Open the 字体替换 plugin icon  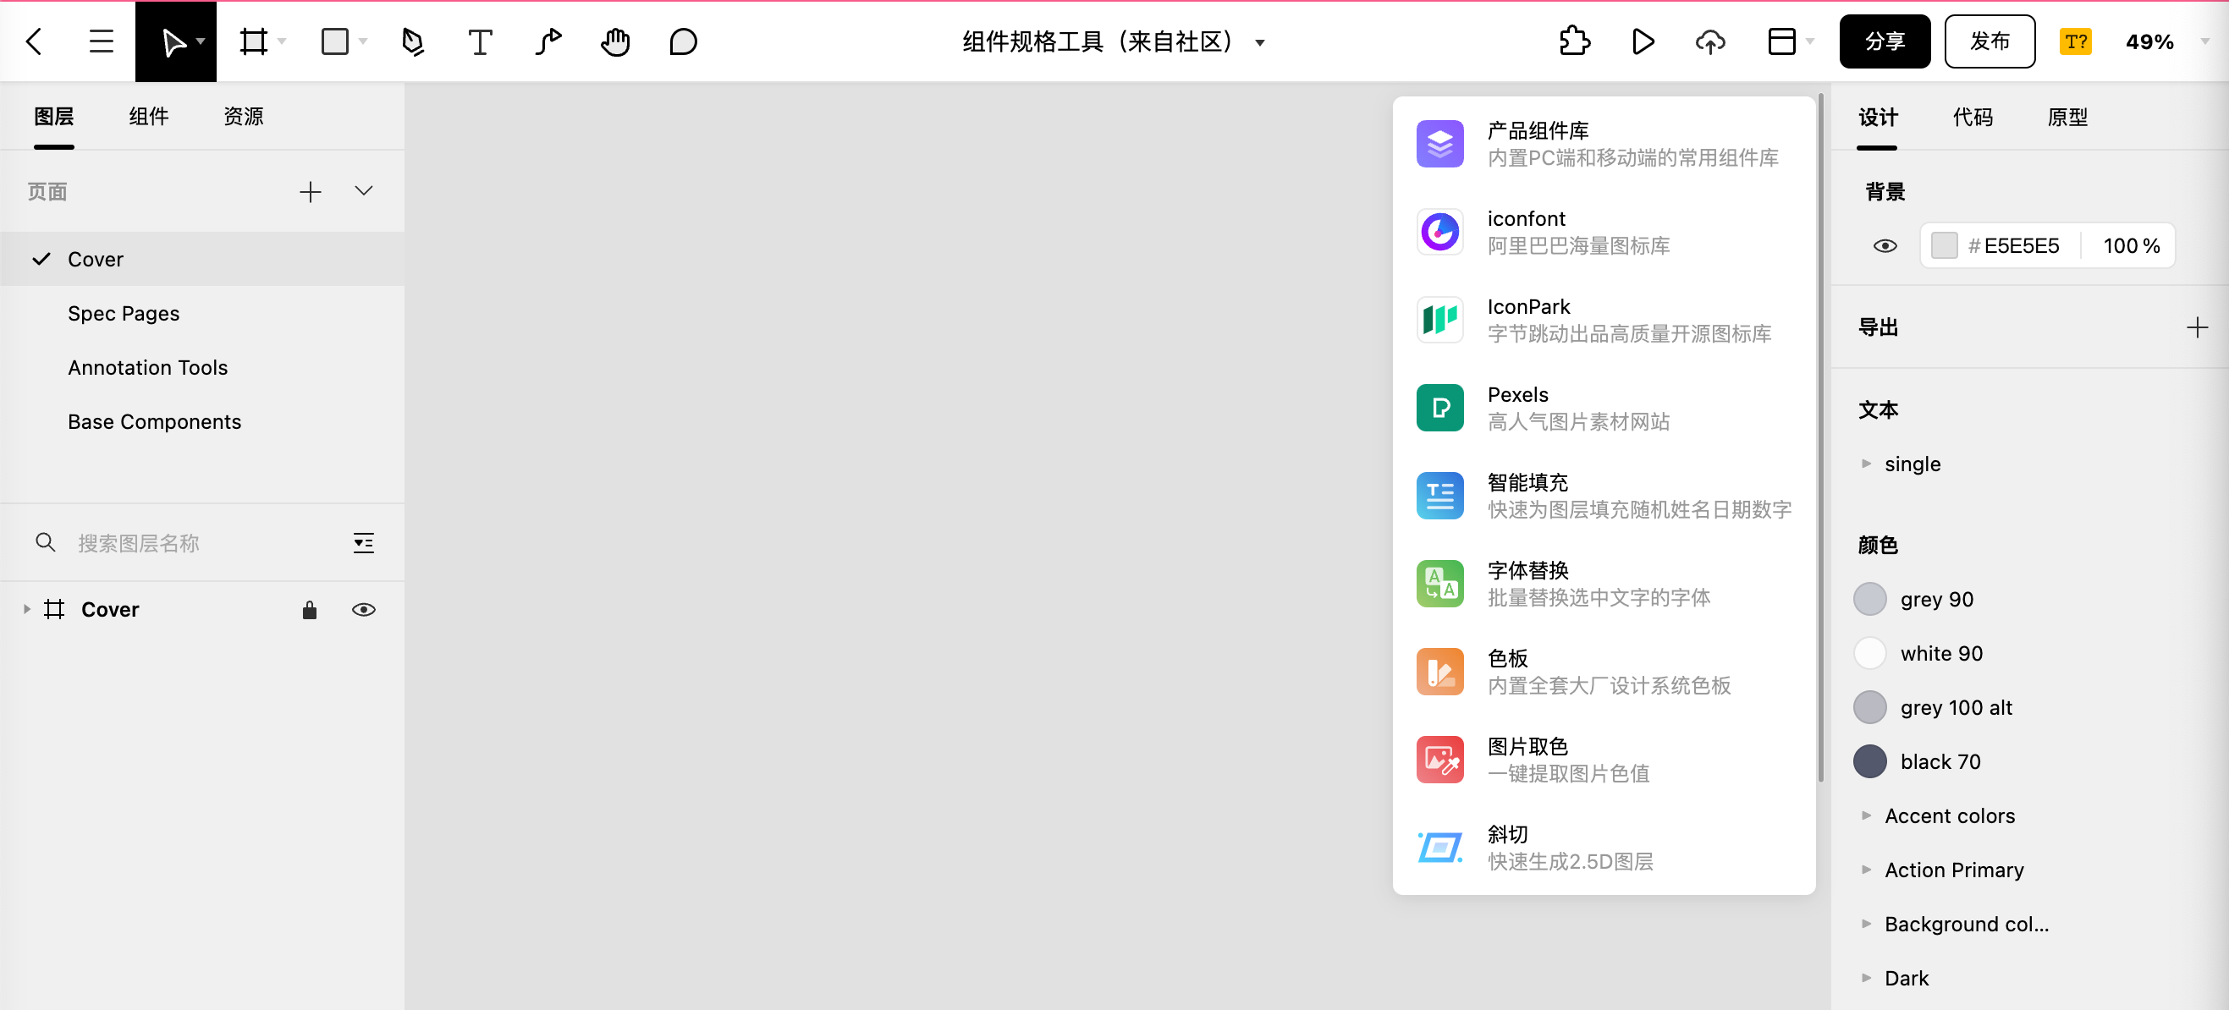click(x=1439, y=583)
